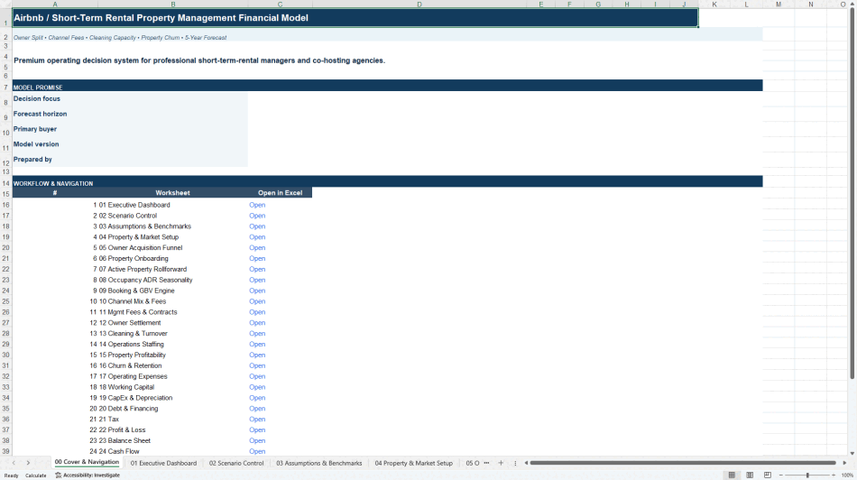Zoom out using minus icon

pos(781,475)
